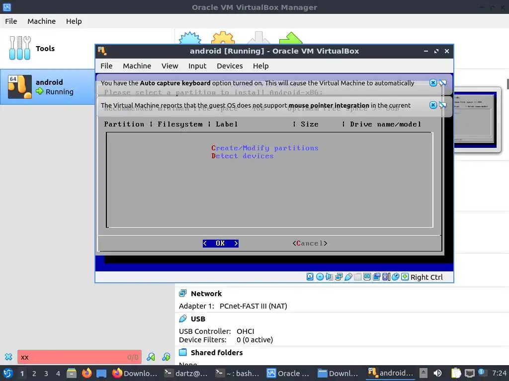509x381 pixels.
Task: Open Help menu in android VM window
Action: click(260, 66)
